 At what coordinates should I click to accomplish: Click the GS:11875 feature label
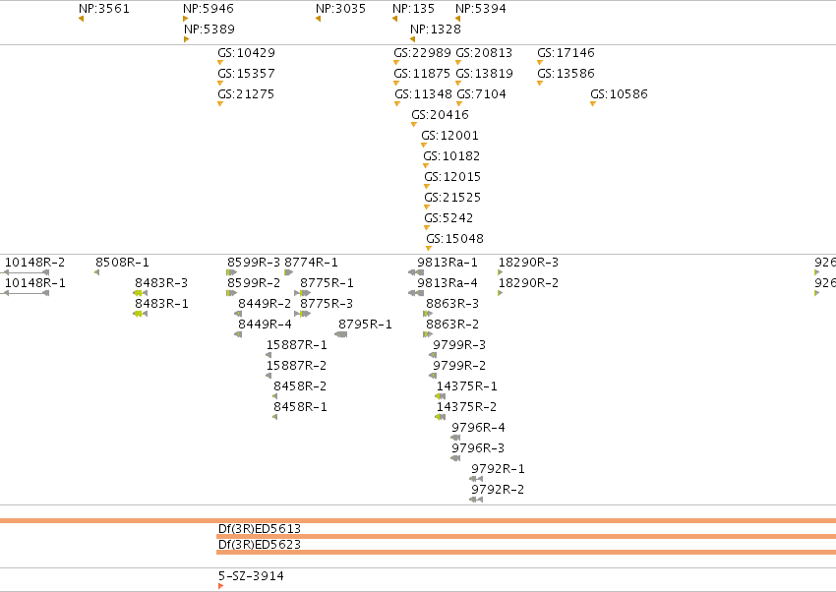click(x=422, y=74)
